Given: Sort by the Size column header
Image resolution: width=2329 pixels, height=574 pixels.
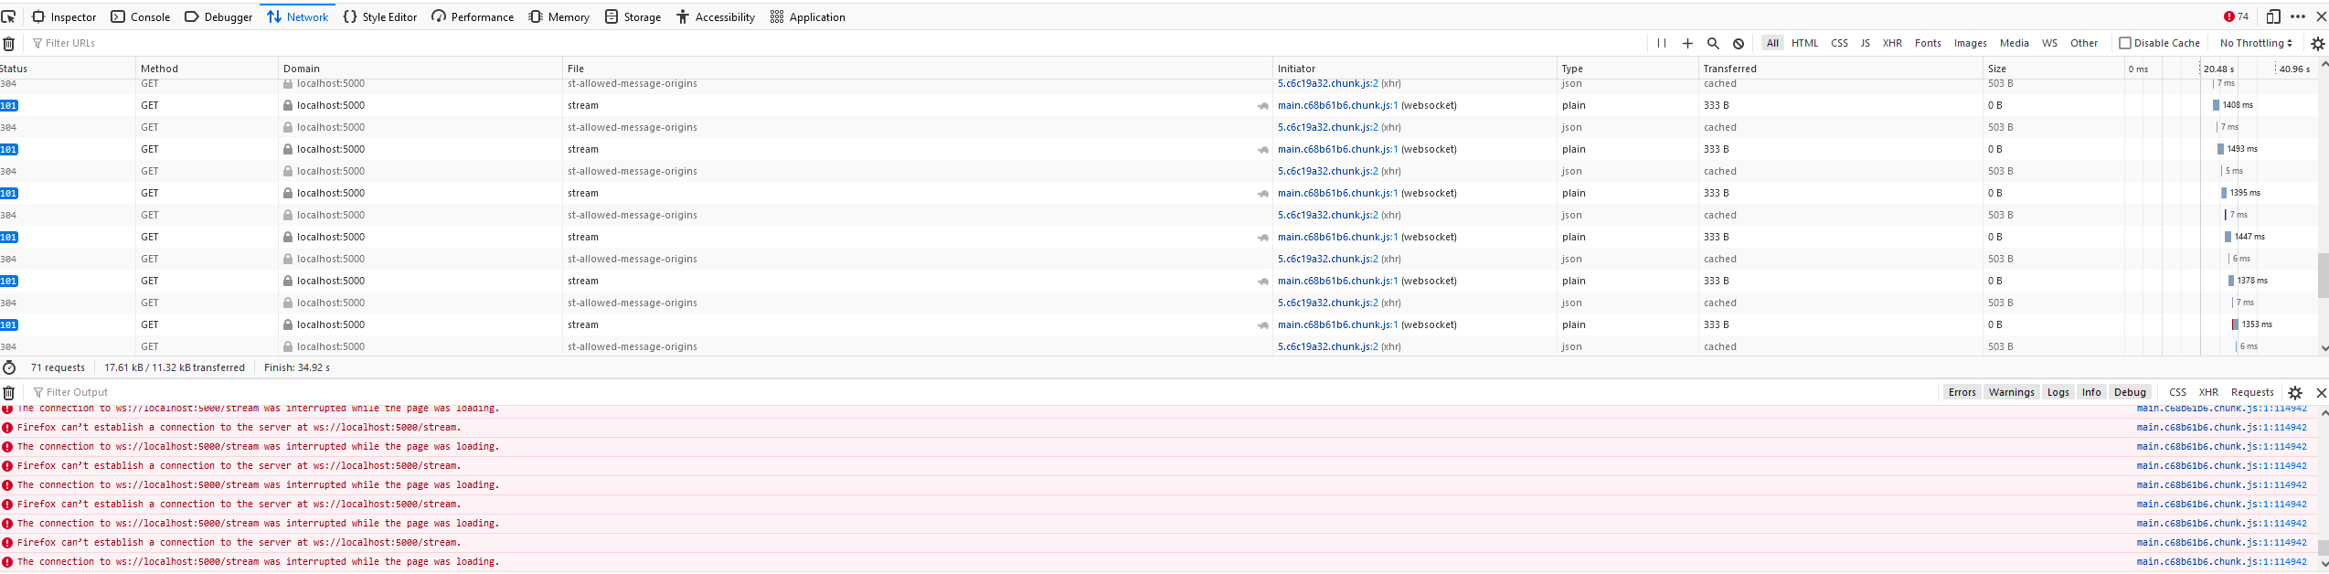Looking at the screenshot, I should 2053,69.
